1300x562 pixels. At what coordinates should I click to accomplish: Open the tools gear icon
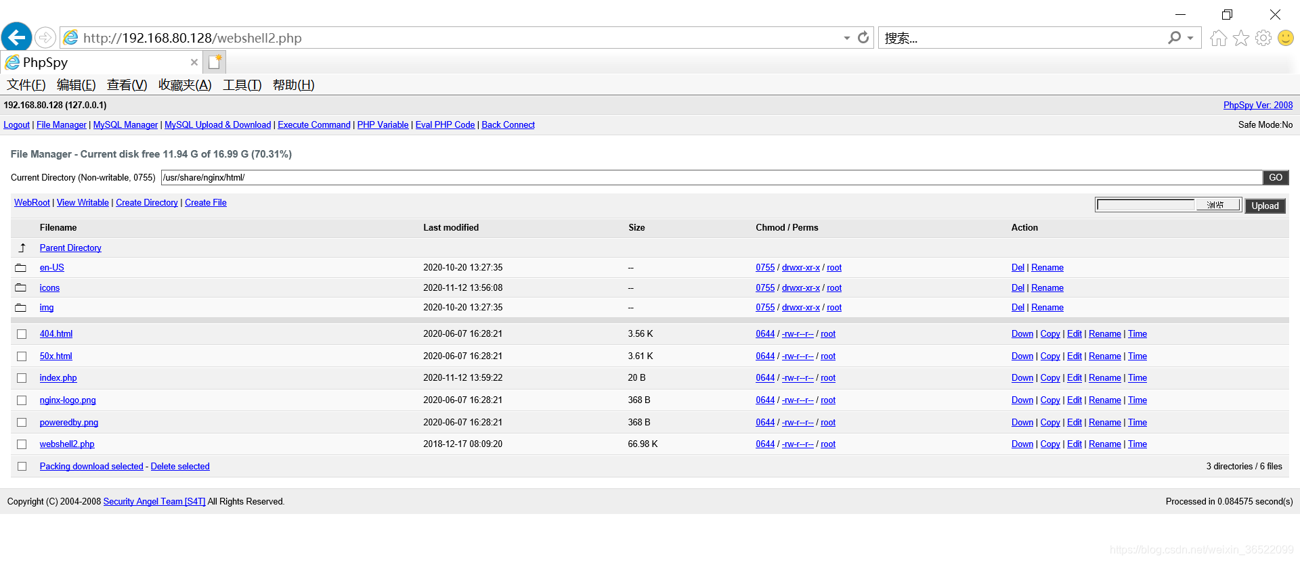[x=1263, y=38]
